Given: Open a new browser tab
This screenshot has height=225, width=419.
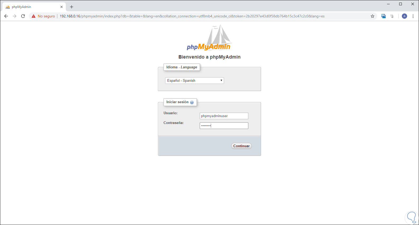Looking at the screenshot, I should coord(72,7).
